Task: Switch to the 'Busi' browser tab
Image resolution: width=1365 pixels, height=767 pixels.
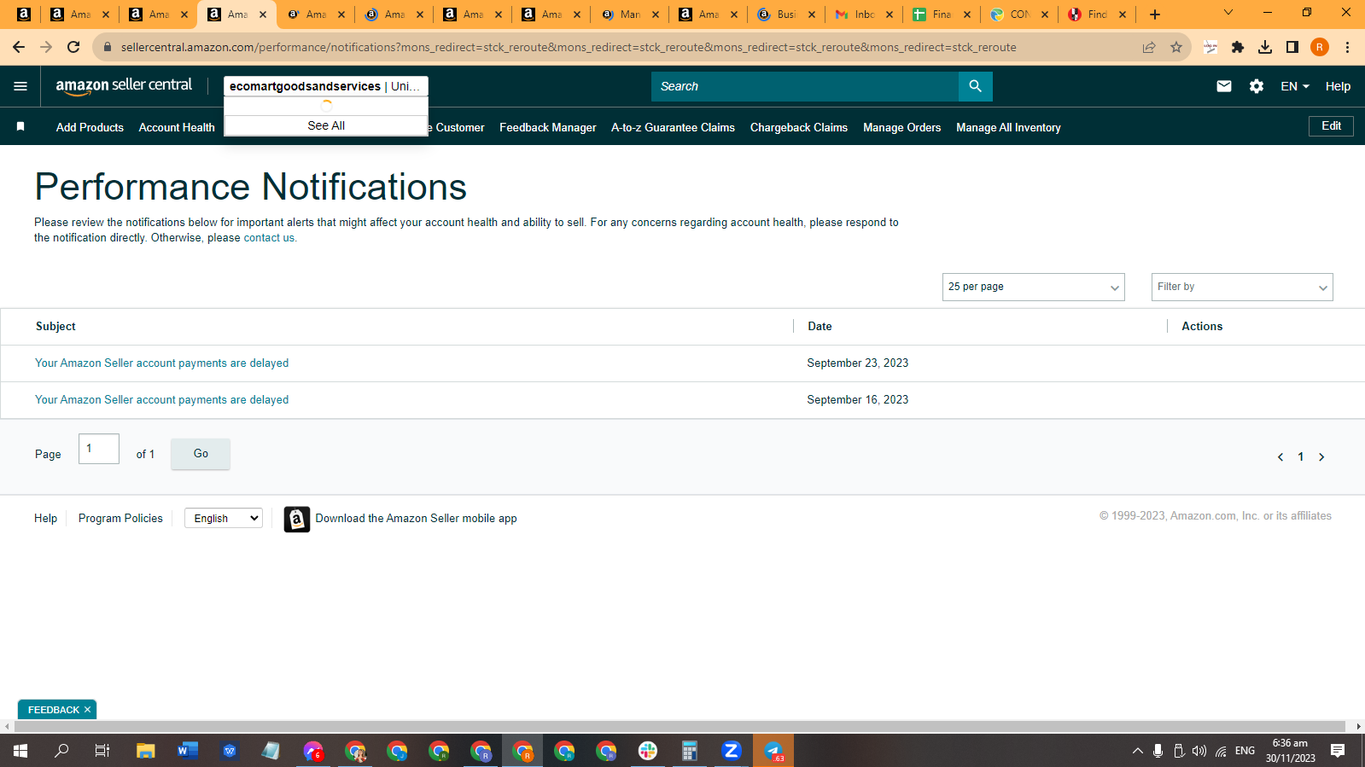Action: (786, 15)
